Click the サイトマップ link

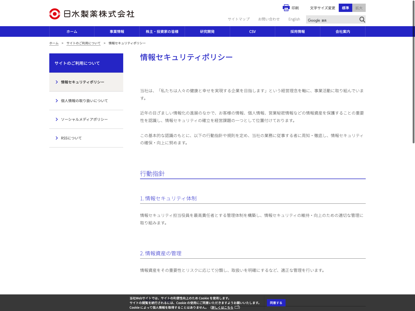pos(239,19)
